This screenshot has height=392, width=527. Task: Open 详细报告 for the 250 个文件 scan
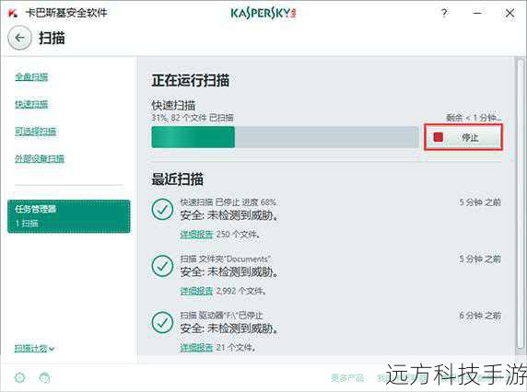pos(196,235)
